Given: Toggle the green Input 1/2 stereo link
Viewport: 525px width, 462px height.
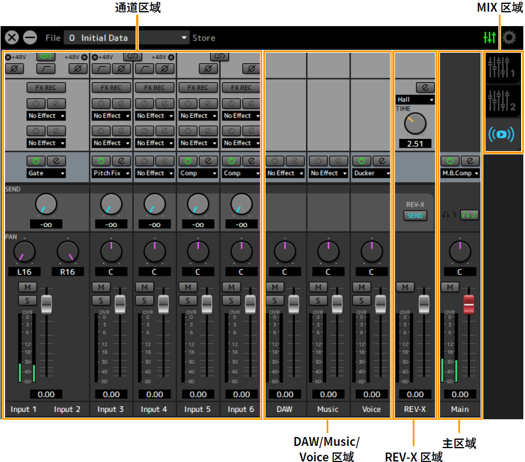Looking at the screenshot, I should coord(46,57).
